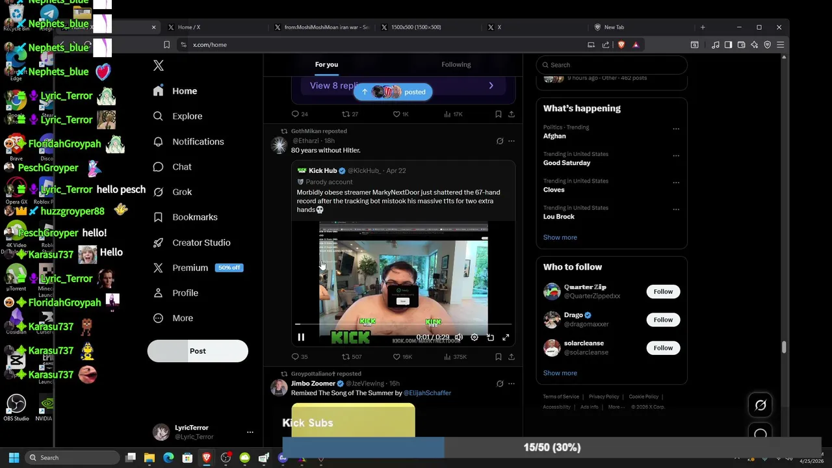Image resolution: width=832 pixels, height=468 pixels.
Task: Grok icon on Jimbo Zoomer's post
Action: [x=500, y=383]
